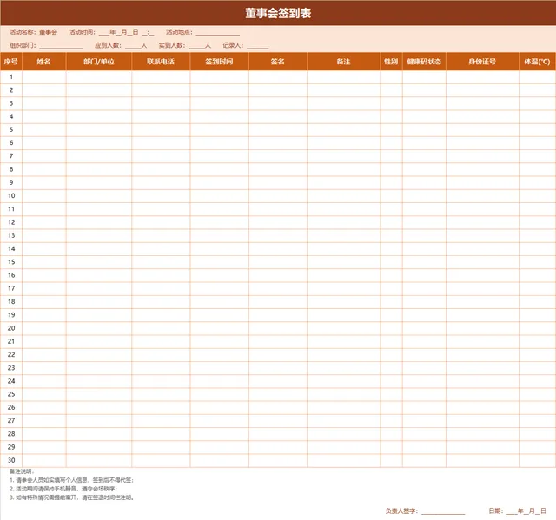Click the 健康码状态 cell in row 6
Viewport: 556px width, 520px height.
tap(424, 143)
